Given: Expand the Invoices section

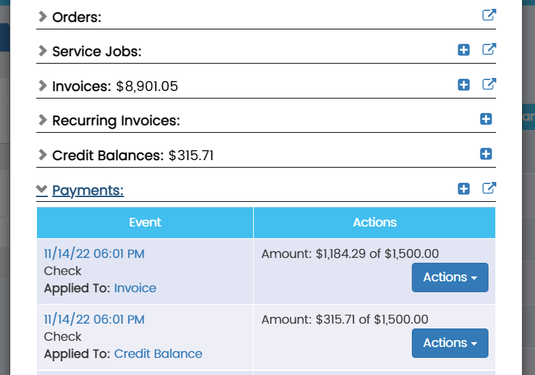Looking at the screenshot, I should coord(81,86).
